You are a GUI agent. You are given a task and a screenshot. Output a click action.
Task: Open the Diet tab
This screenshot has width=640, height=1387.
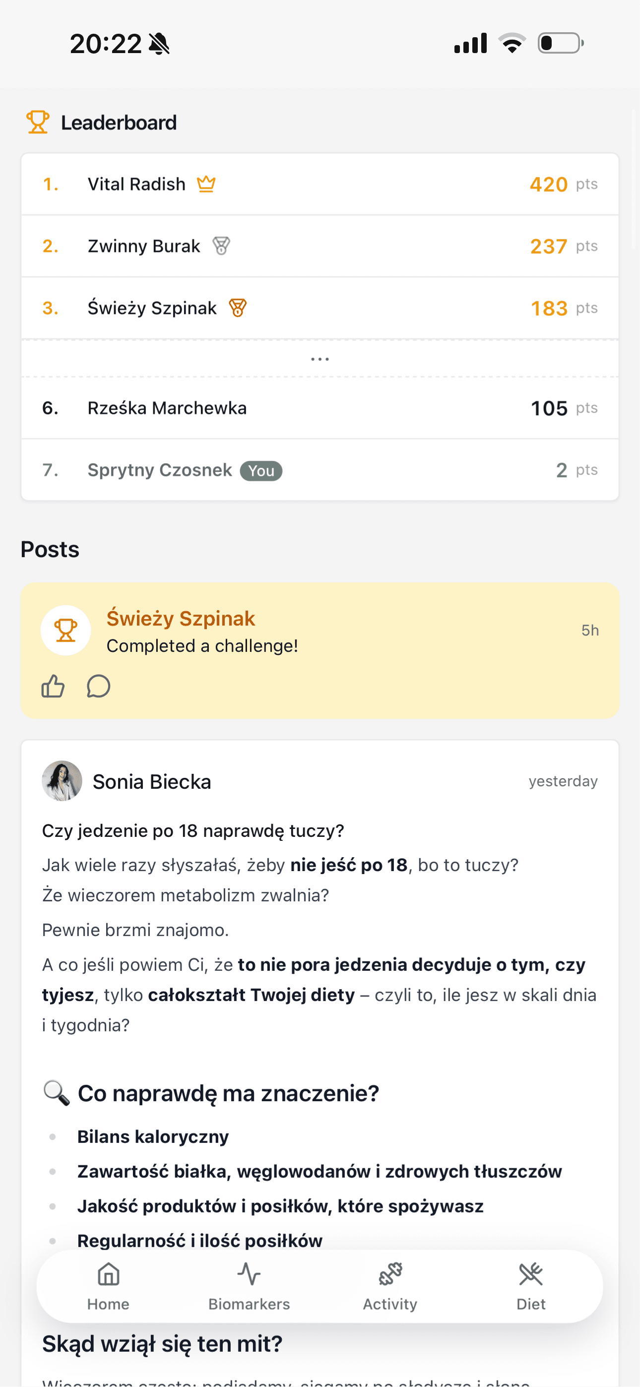point(531,1286)
